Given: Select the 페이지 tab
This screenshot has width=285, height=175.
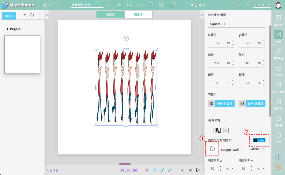Looking at the screenshot, I should click(x=9, y=16).
